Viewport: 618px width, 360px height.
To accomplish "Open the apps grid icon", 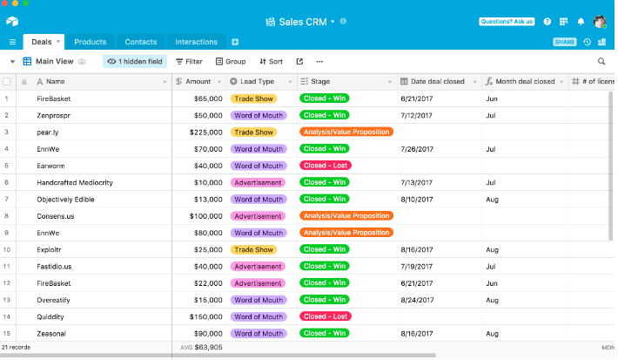I will (x=564, y=21).
